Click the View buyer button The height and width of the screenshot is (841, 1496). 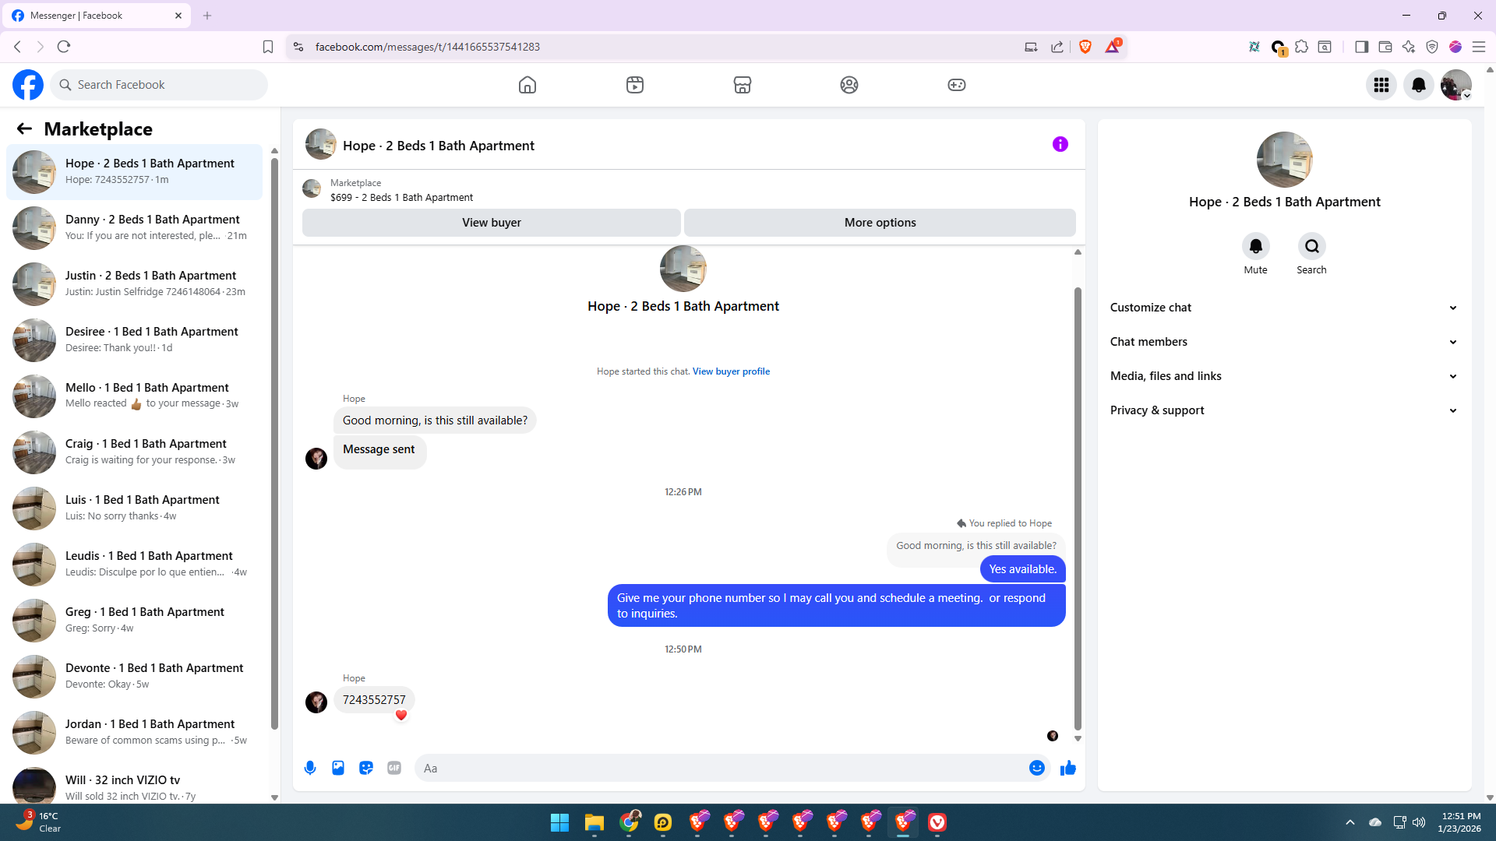491,223
